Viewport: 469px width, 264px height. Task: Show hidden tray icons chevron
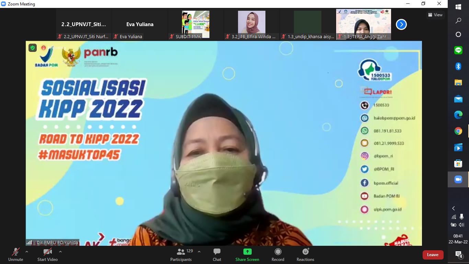[x=454, y=208]
